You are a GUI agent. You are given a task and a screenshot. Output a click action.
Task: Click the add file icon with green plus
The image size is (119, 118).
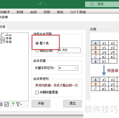pyautogui.click(x=13, y=104)
